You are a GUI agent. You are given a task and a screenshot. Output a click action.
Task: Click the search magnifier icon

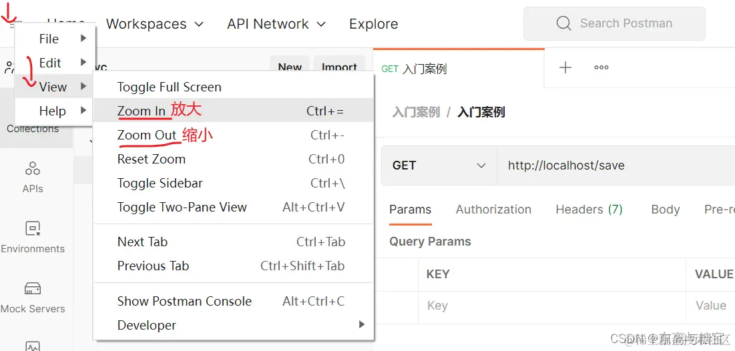click(x=563, y=23)
